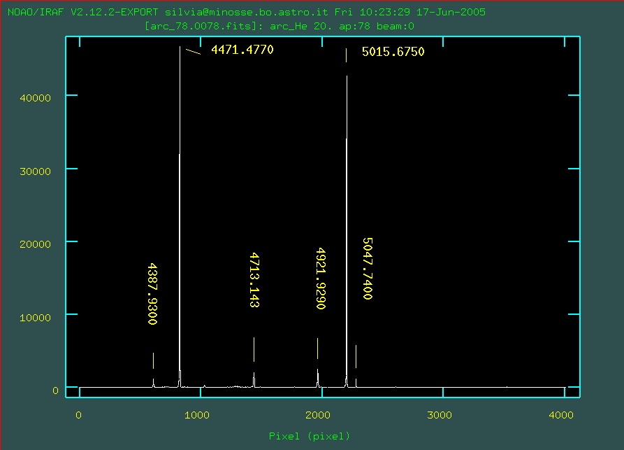
Task: Click the vertical 4921.9290 line label
Action: [321, 278]
